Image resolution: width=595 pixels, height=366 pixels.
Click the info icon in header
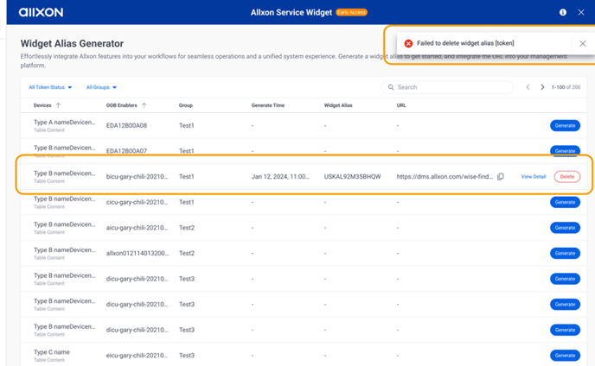[x=563, y=12]
